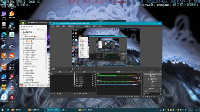
Task: Remove scene with the Scenes minus icon
Action: (x=54, y=94)
